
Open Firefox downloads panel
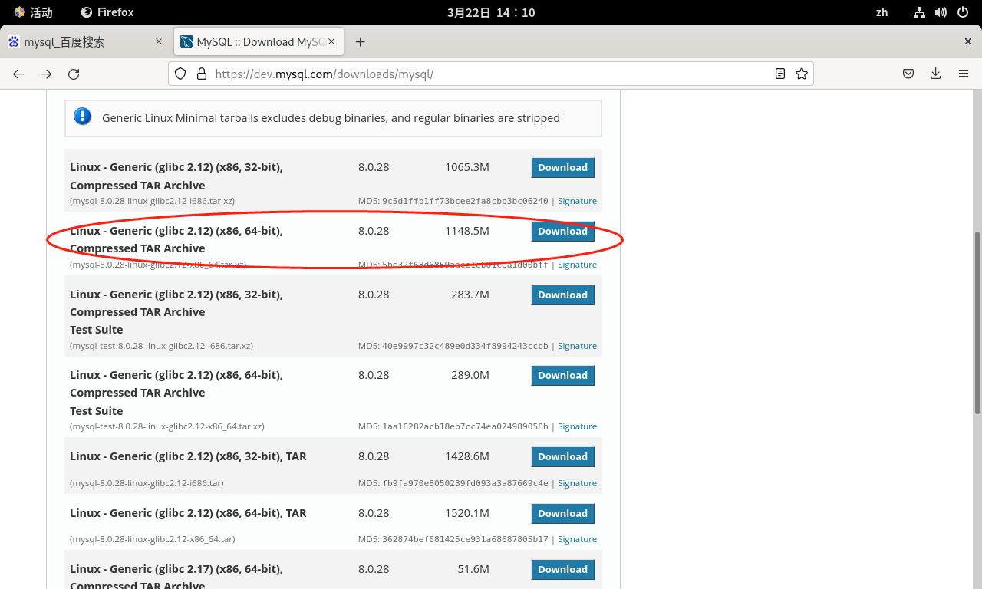click(x=935, y=74)
